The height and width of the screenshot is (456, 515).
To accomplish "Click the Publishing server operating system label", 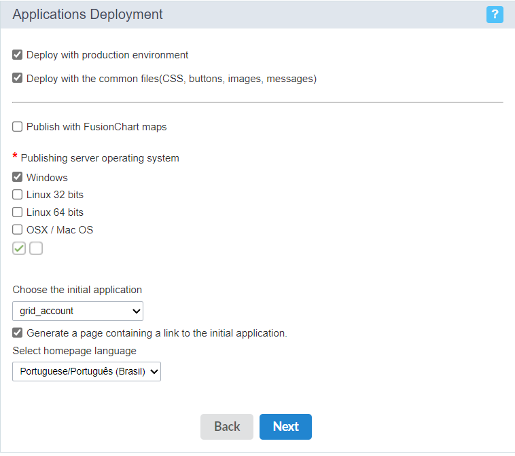I will 100,158.
